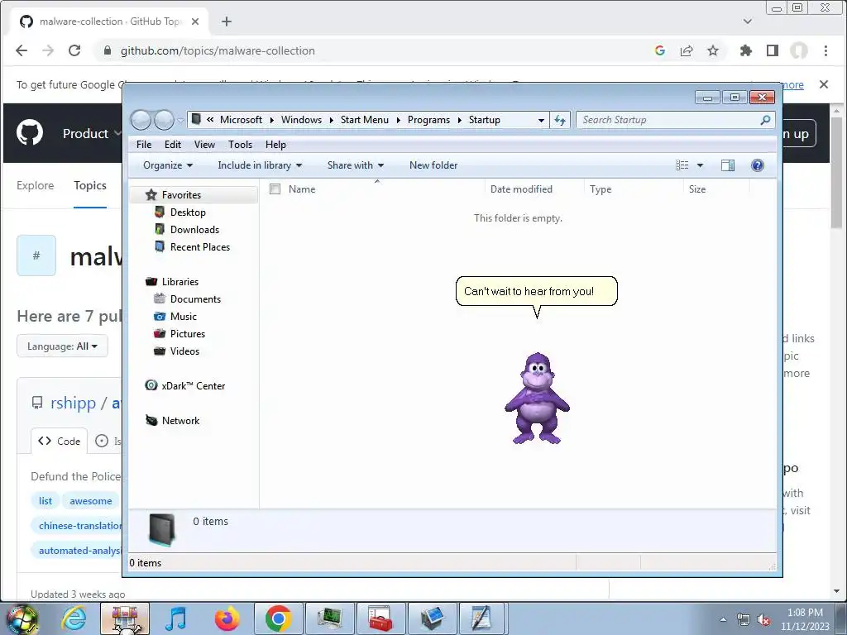This screenshot has height=635, width=847.
Task: Click the GitHub octocat logo
Action: coord(30,133)
